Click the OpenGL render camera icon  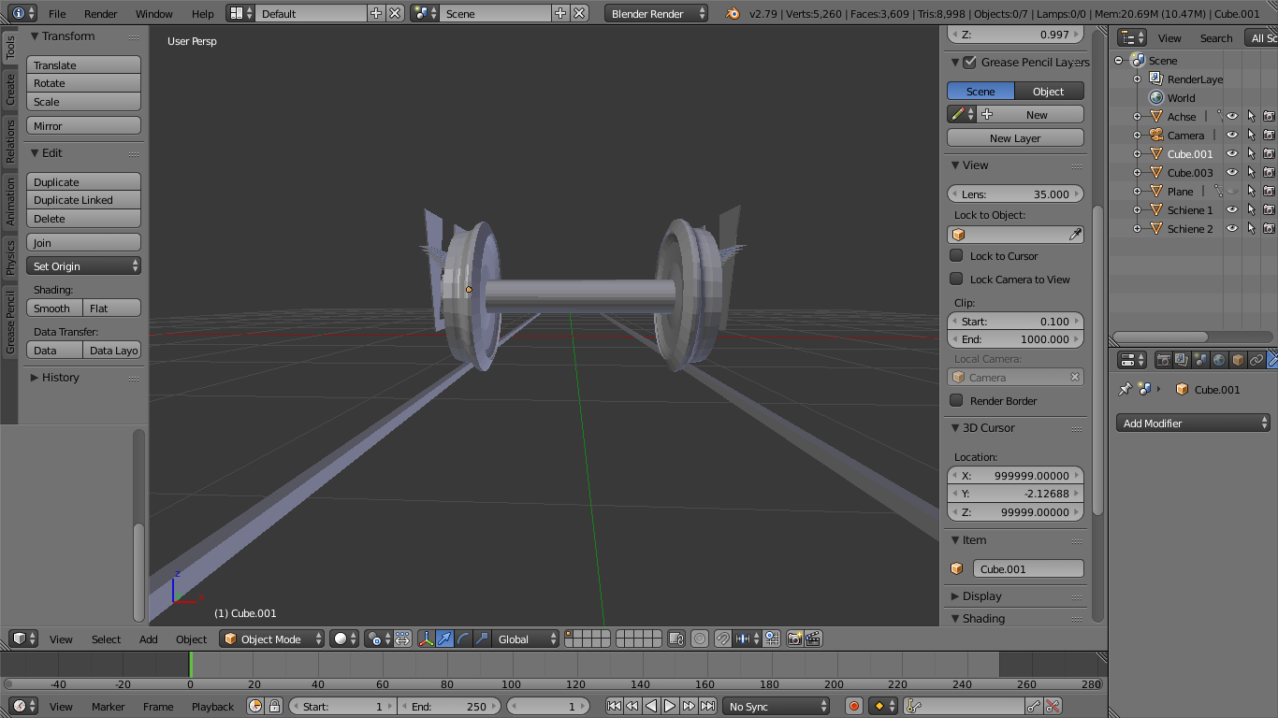point(794,639)
